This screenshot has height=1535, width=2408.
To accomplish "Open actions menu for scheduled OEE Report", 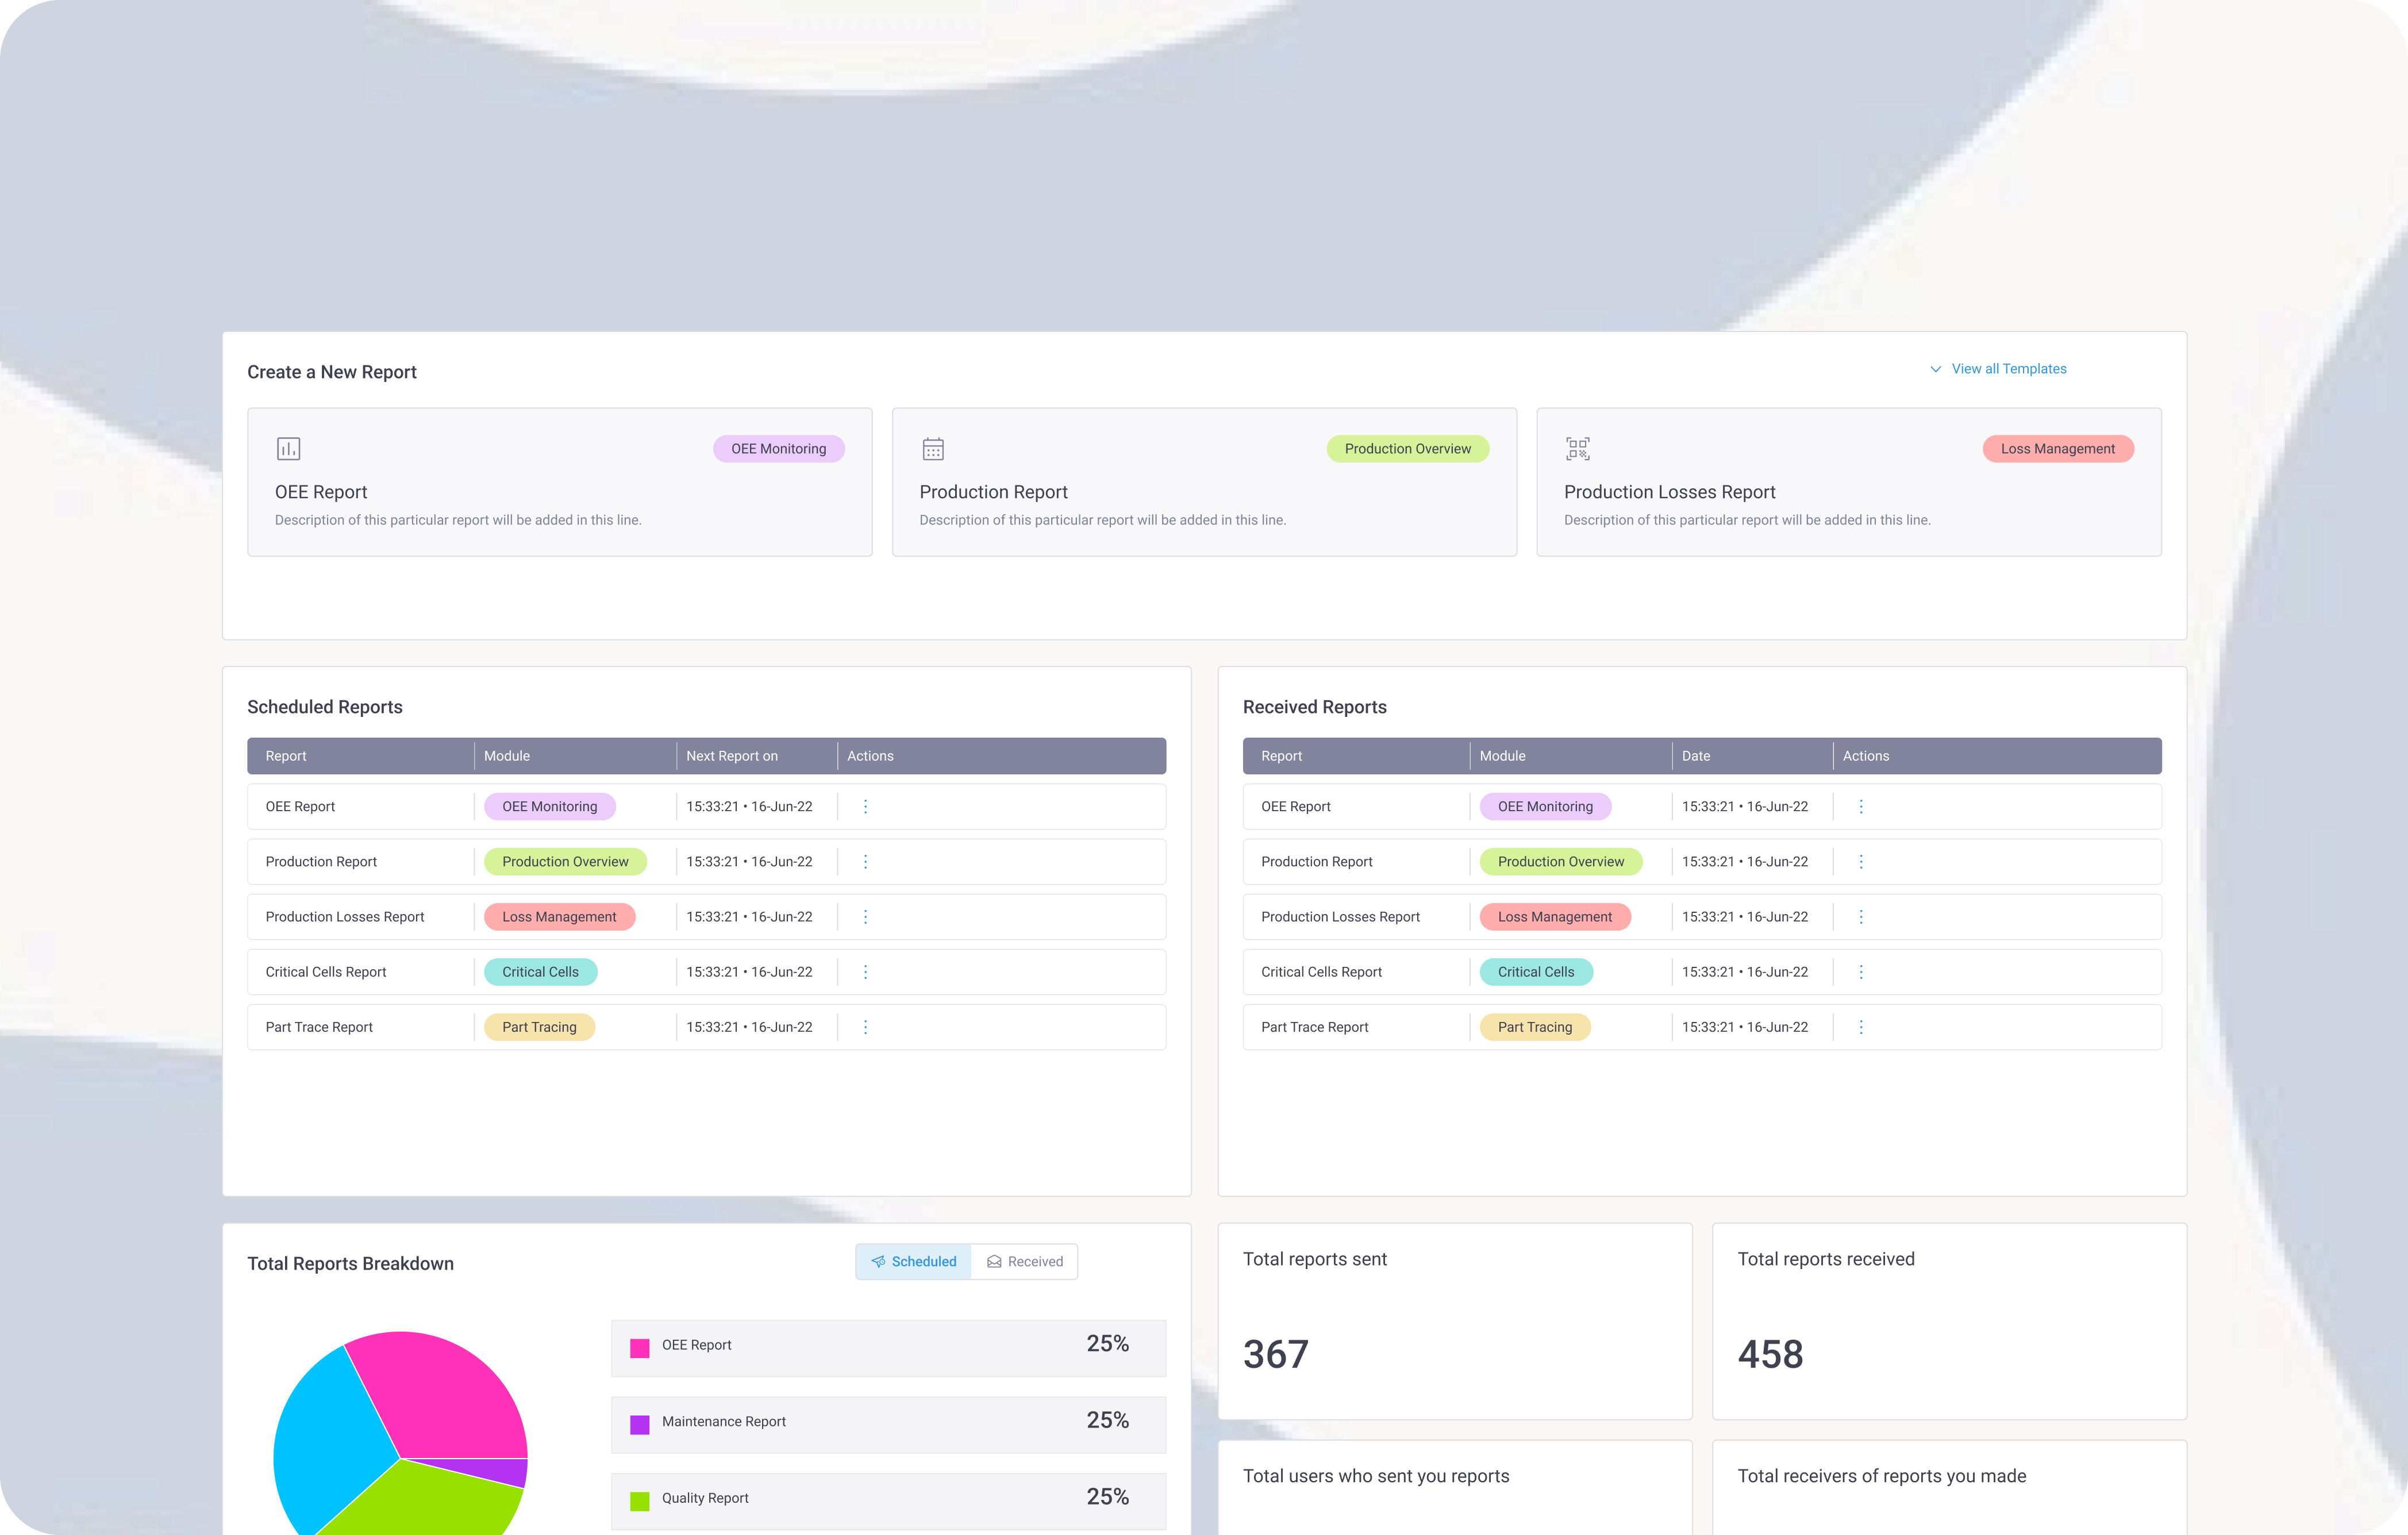I will 865,807.
